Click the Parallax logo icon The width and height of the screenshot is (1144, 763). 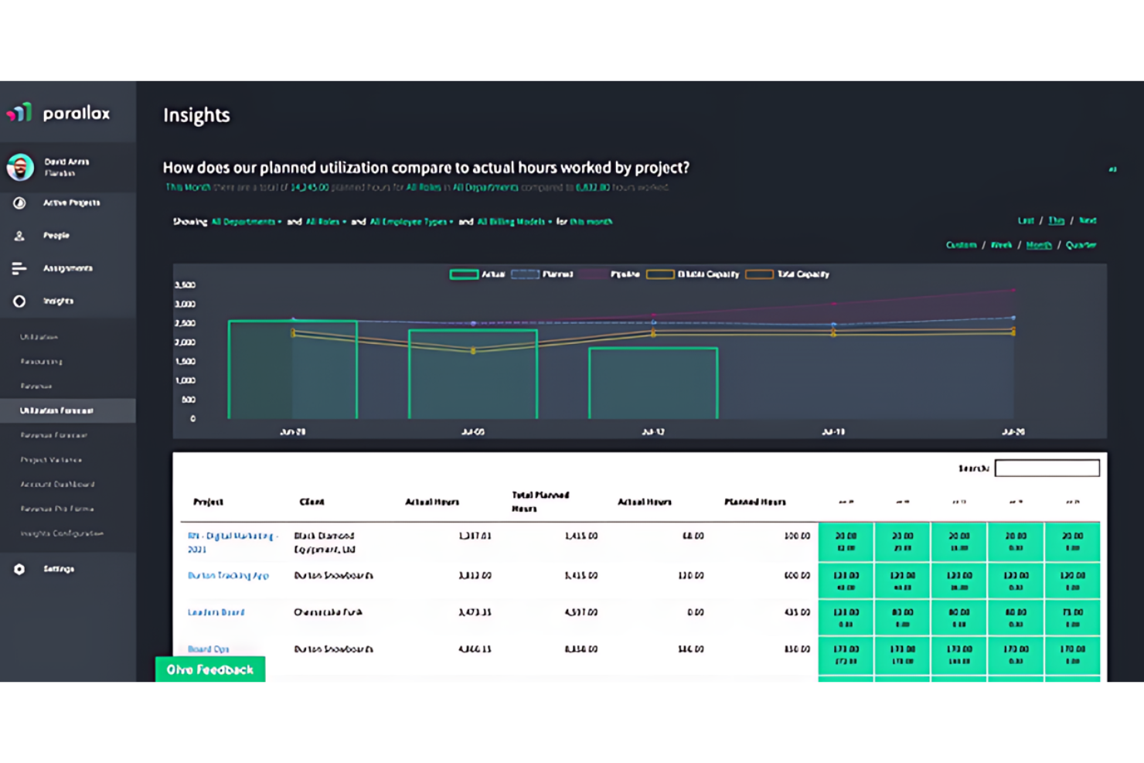click(x=19, y=113)
